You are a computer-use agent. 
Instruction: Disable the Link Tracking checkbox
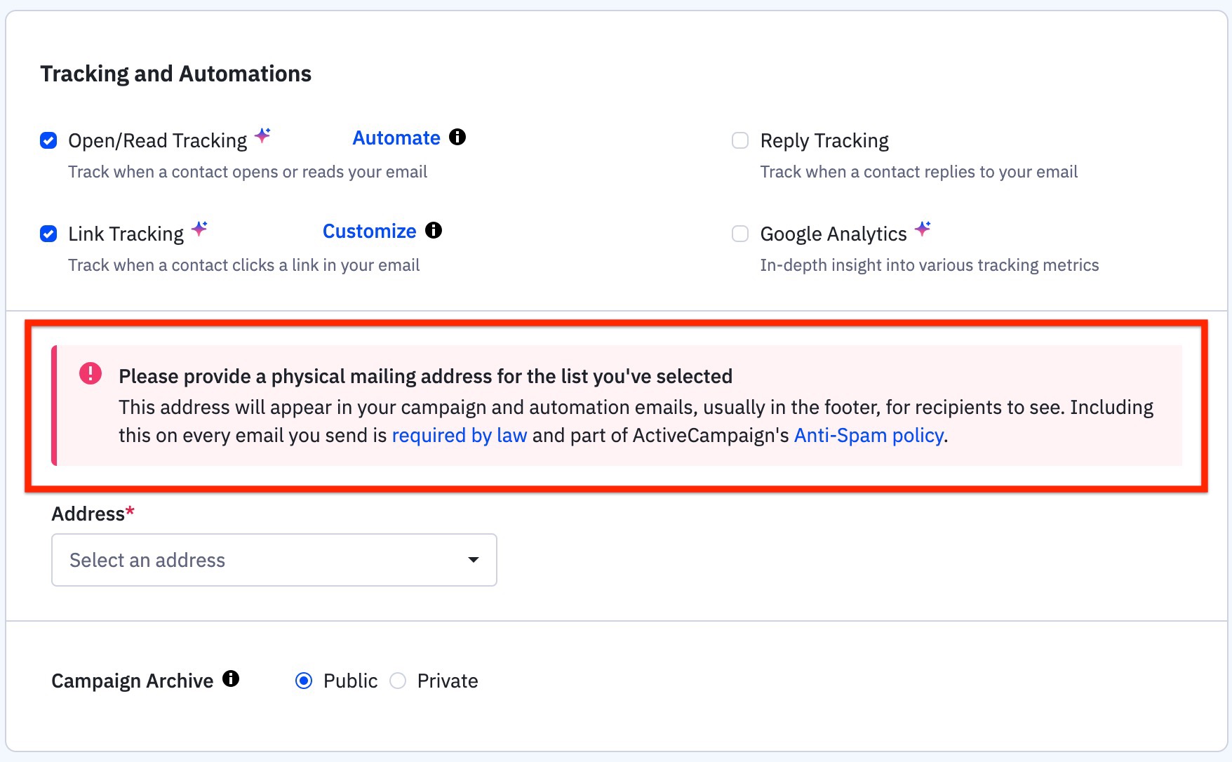pos(48,234)
